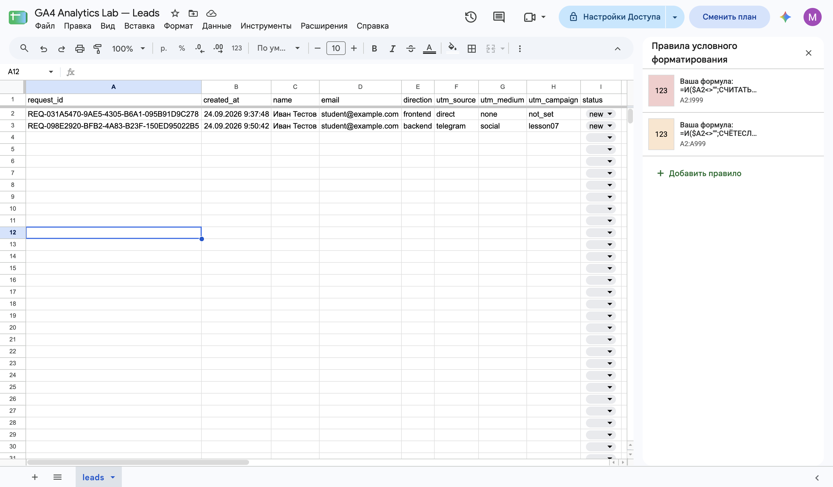Toggle strikethrough formatting
This screenshot has width=833, height=487.
pyautogui.click(x=411, y=49)
